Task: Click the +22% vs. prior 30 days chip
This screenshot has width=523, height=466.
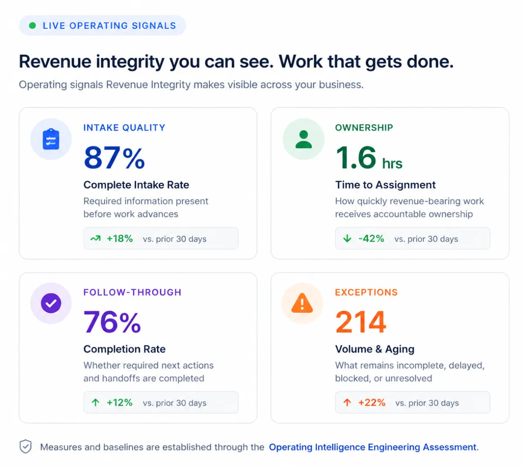Action: [x=413, y=402]
